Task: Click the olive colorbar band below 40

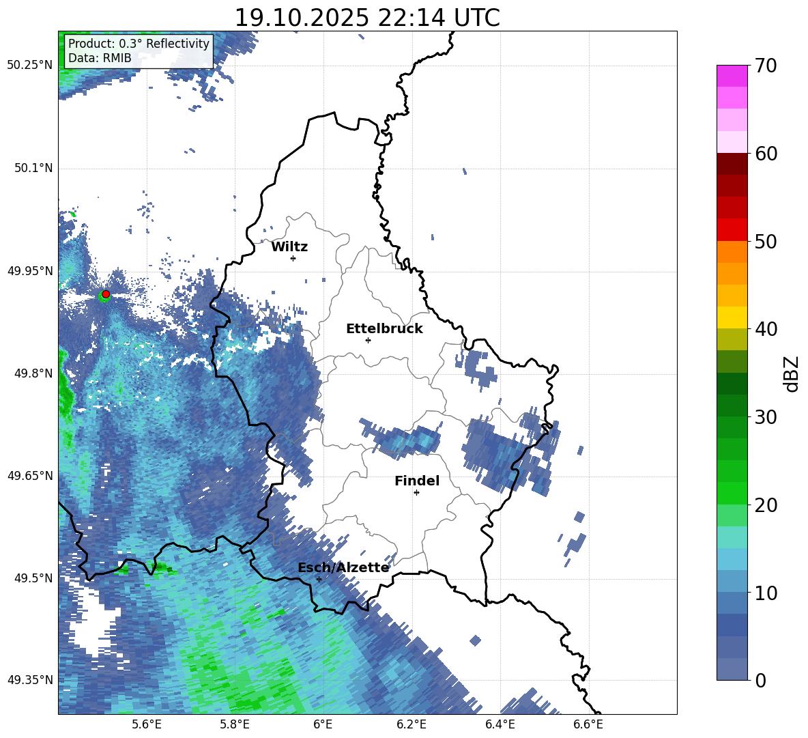Action: click(x=732, y=339)
